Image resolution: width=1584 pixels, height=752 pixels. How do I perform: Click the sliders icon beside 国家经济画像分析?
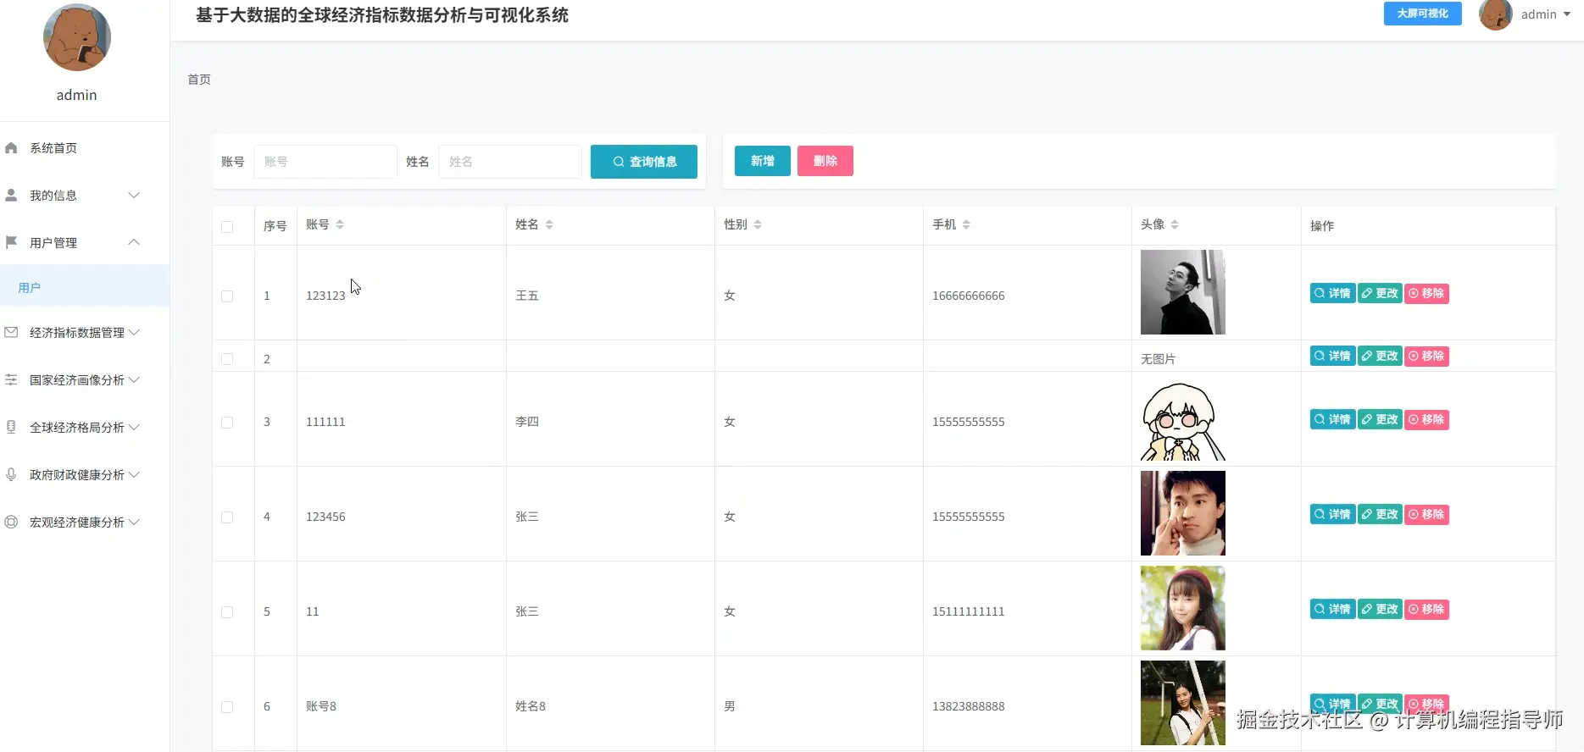(11, 380)
